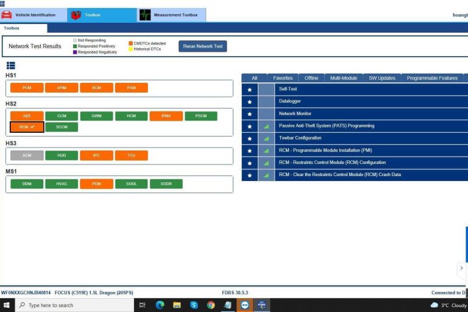This screenshot has width=468, height=312.
Task: Toggle the module list view icon
Action: (x=11, y=65)
